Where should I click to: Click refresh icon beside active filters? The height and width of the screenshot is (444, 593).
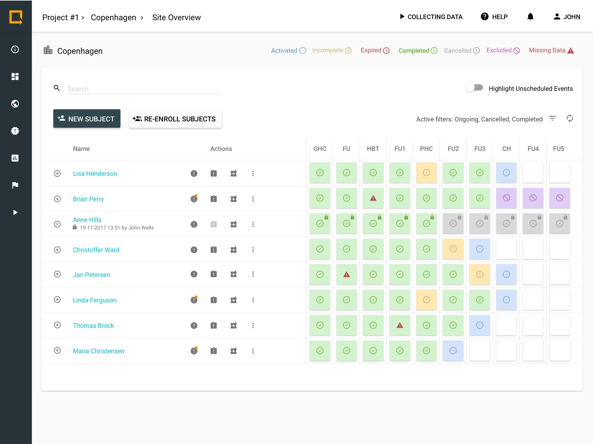570,118
